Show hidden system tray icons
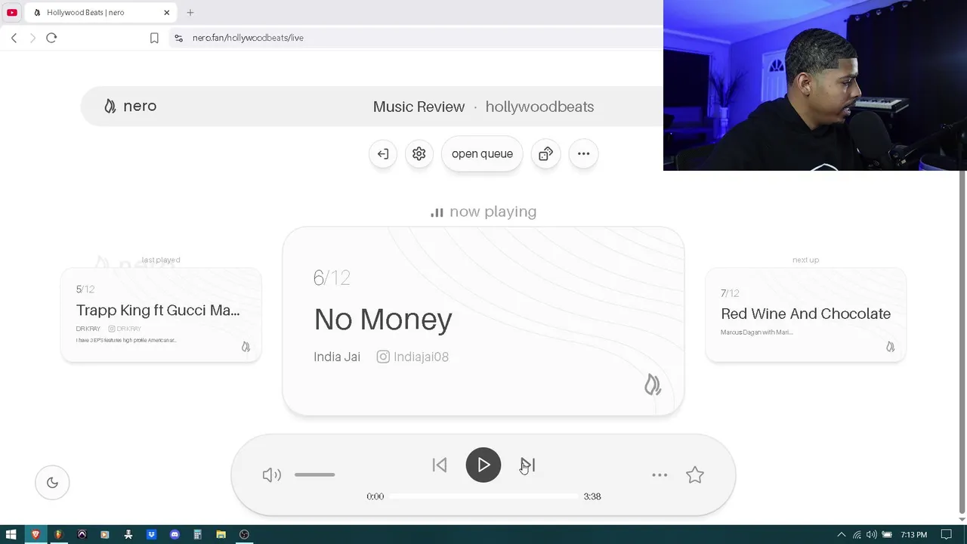The height and width of the screenshot is (544, 967). coord(842,535)
